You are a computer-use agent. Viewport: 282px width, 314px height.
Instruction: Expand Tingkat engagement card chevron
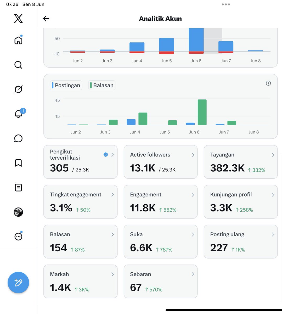pyautogui.click(x=112, y=195)
